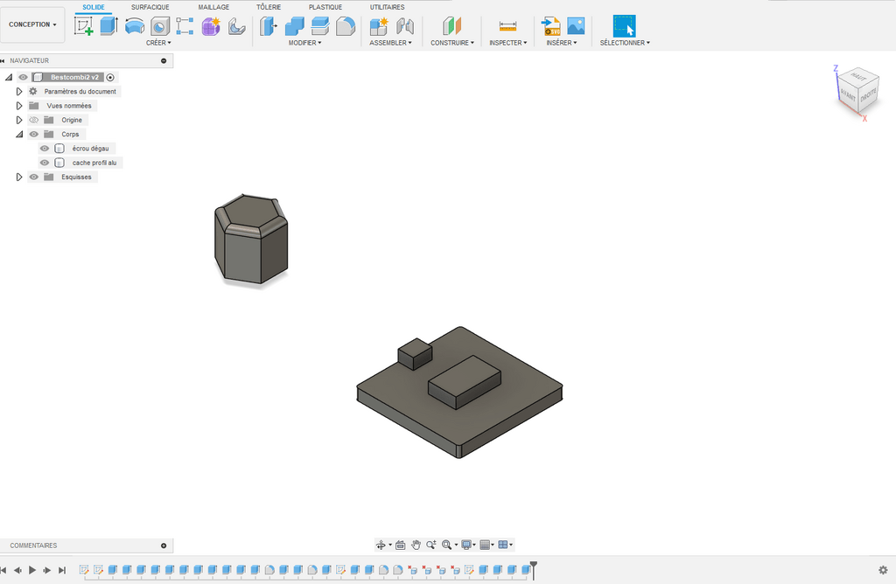Open the CONSTRUIRE dropdown menu
This screenshot has height=584, width=896.
[452, 43]
